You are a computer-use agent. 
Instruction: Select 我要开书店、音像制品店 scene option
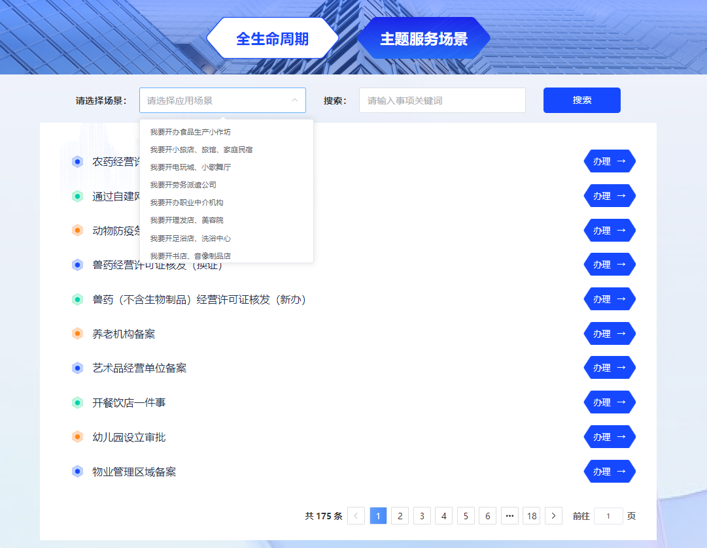(x=190, y=255)
